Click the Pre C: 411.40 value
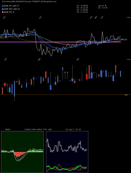131x173 pixels. [x=82, y=12]
